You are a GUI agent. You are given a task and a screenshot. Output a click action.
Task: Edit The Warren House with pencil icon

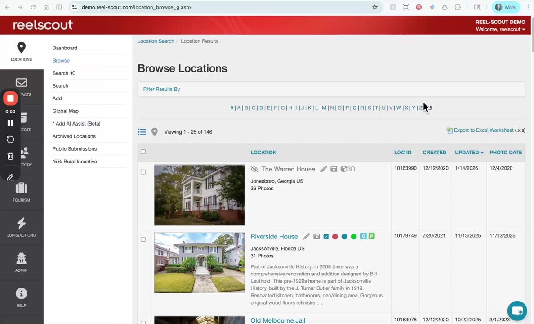[324, 169]
